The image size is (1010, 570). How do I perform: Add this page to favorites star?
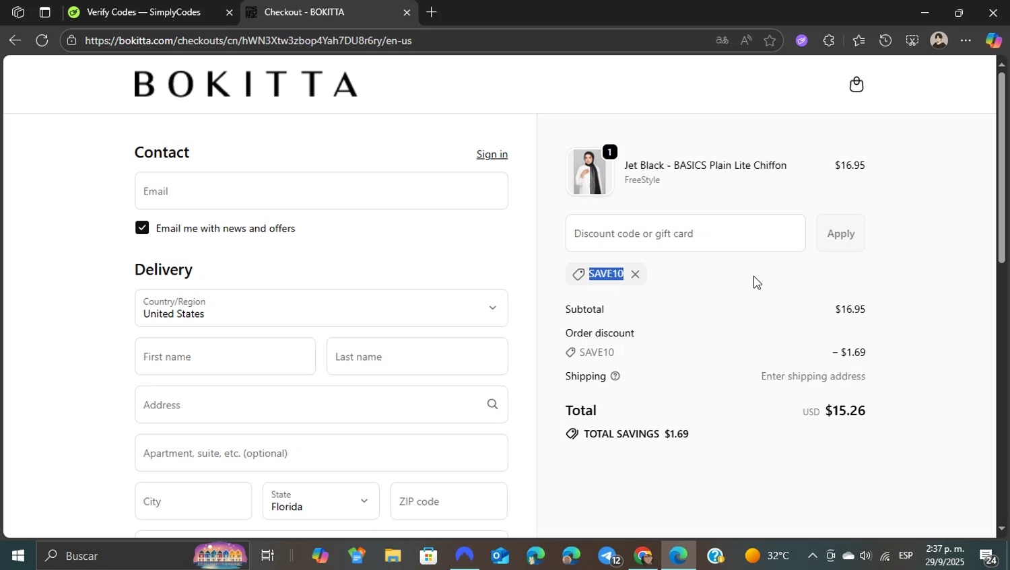tap(770, 40)
